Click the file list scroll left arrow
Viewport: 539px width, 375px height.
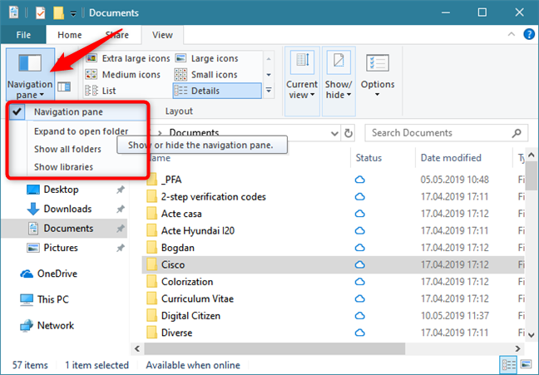(x=137, y=348)
